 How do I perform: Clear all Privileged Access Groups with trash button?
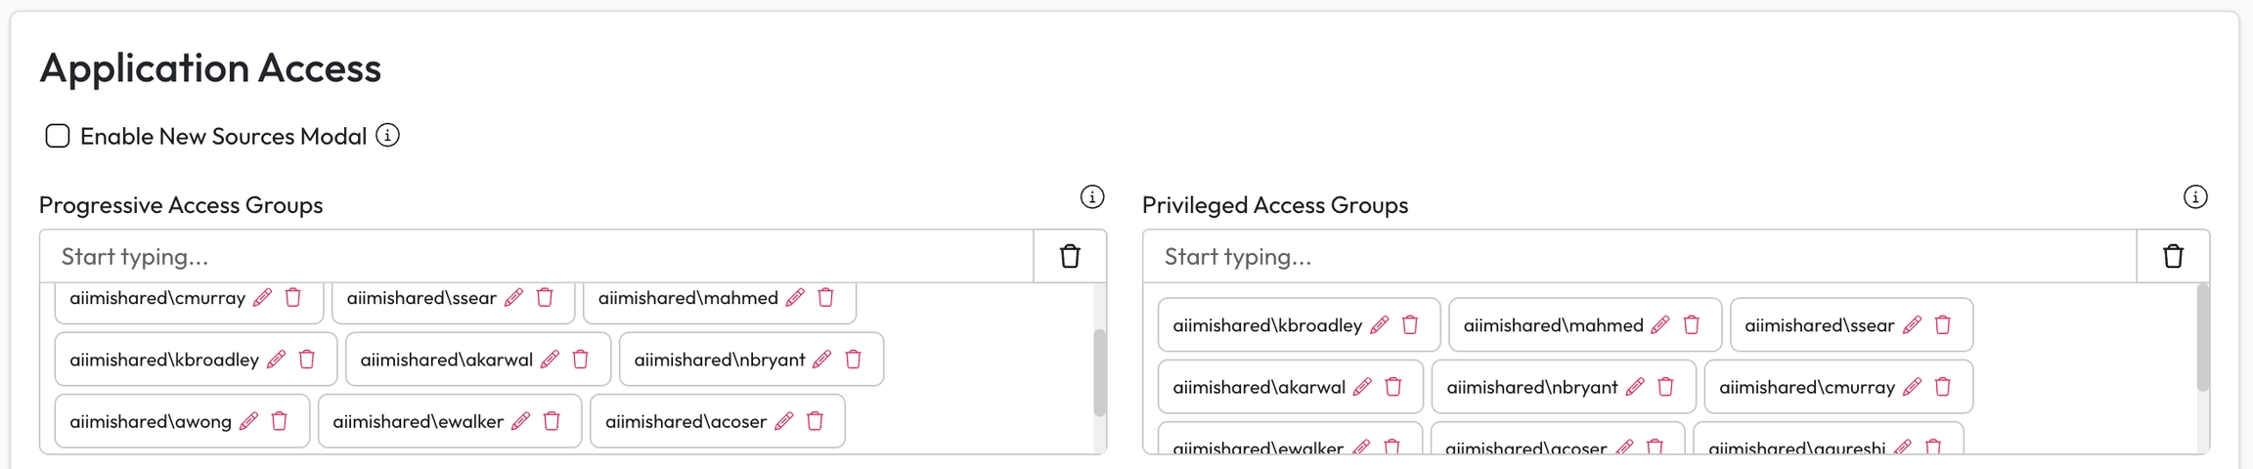2173,256
